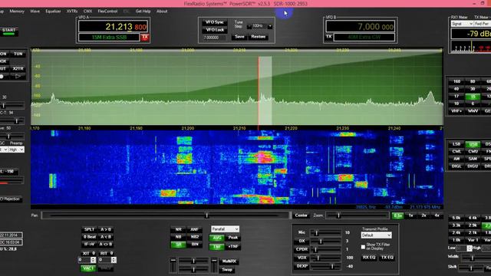The width and height of the screenshot is (491, 276).
Task: Click the Restore button in the VFO panel
Action: (x=258, y=37)
